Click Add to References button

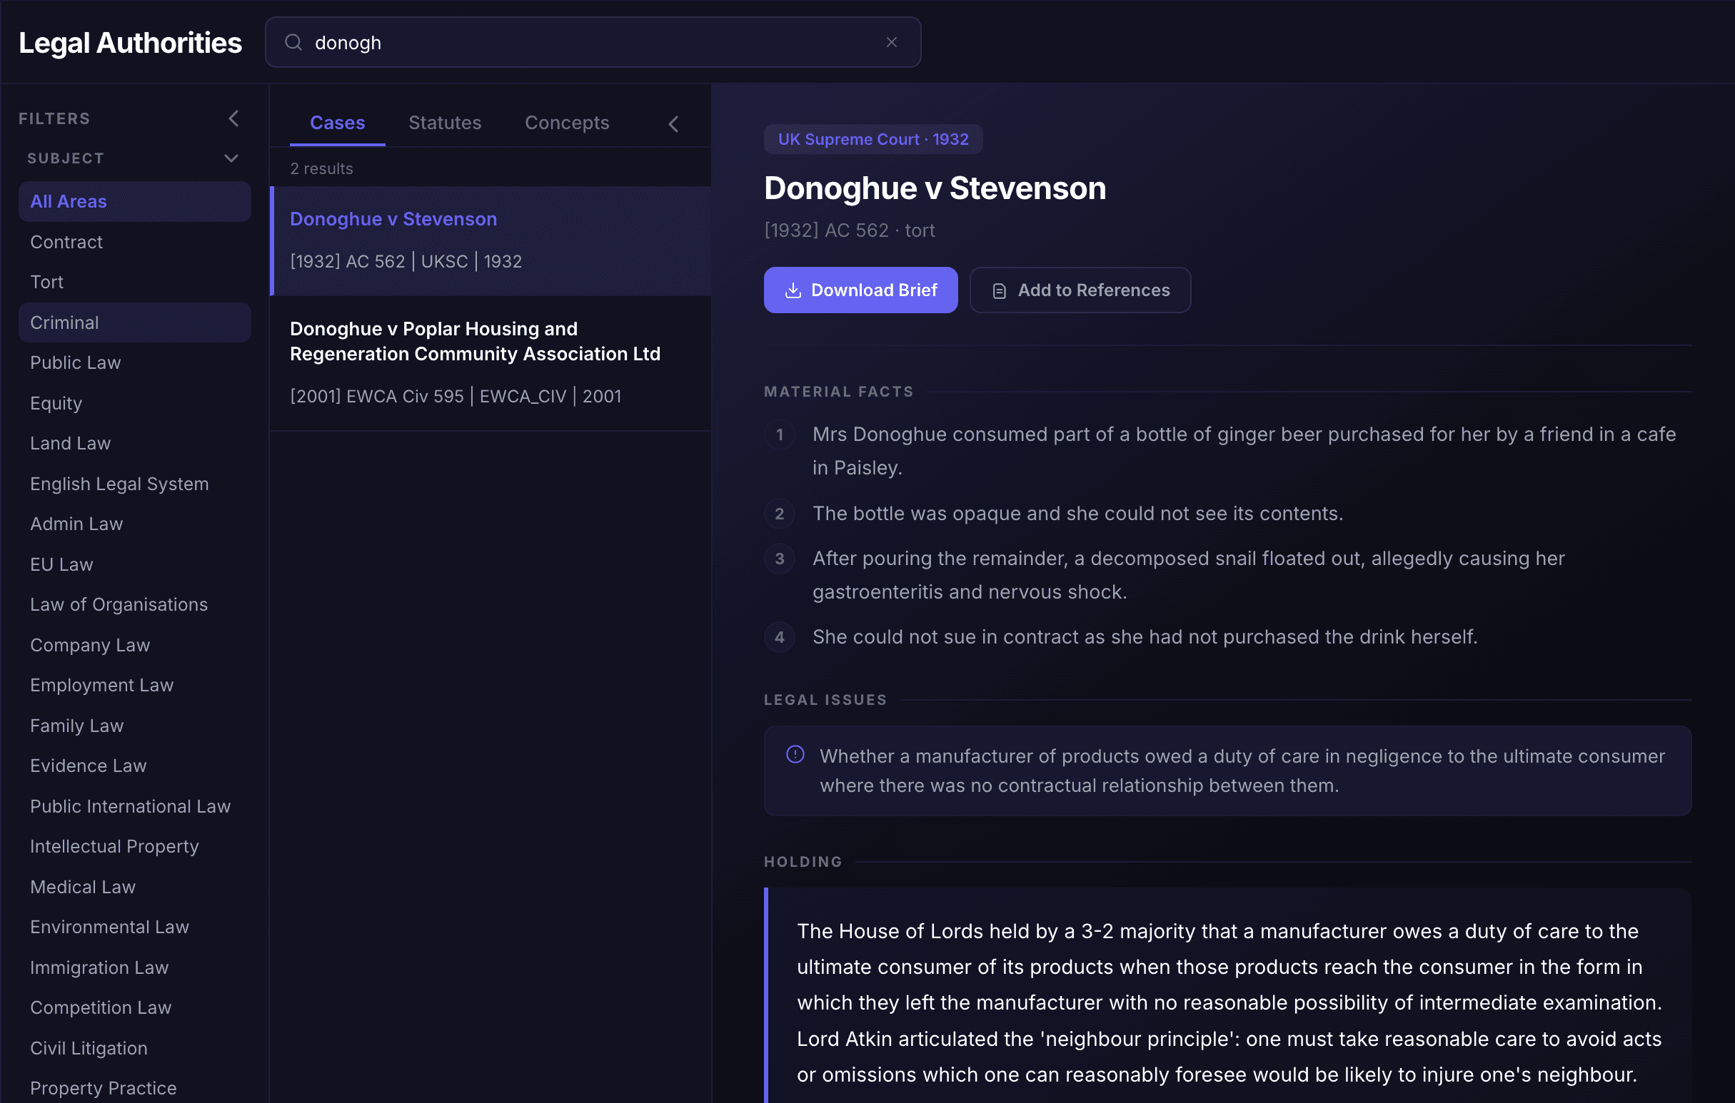(1080, 290)
